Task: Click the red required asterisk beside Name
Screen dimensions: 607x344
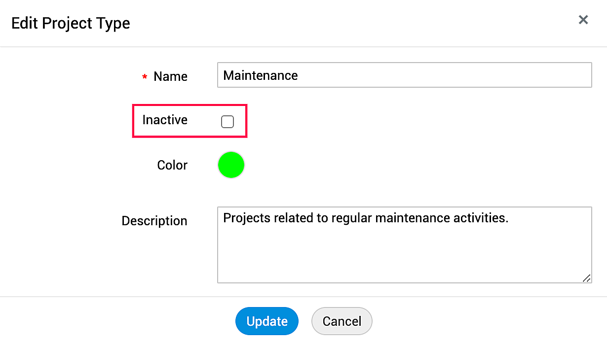Action: click(145, 77)
